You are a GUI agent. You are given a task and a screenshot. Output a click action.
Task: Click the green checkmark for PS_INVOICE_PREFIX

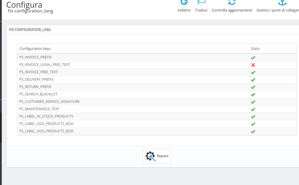(x=253, y=58)
